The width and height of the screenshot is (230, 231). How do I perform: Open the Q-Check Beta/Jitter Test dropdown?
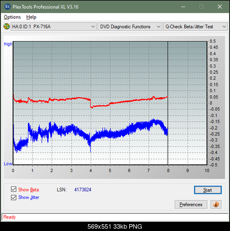pyautogui.click(x=195, y=27)
